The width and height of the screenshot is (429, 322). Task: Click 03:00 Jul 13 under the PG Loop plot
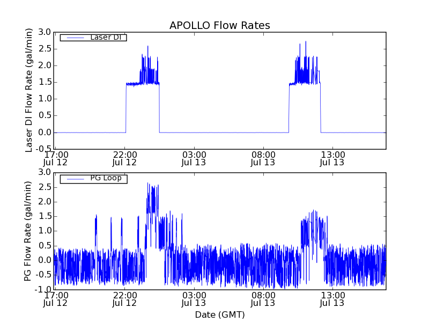[194, 299]
